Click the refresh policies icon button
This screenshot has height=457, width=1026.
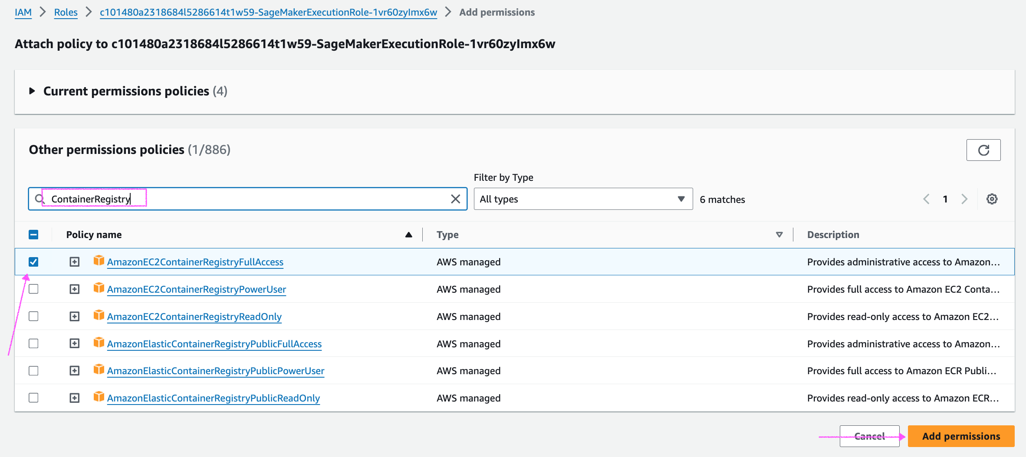pyautogui.click(x=983, y=150)
